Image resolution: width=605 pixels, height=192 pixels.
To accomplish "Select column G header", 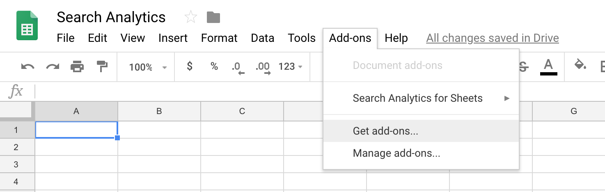I will pyautogui.click(x=574, y=111).
